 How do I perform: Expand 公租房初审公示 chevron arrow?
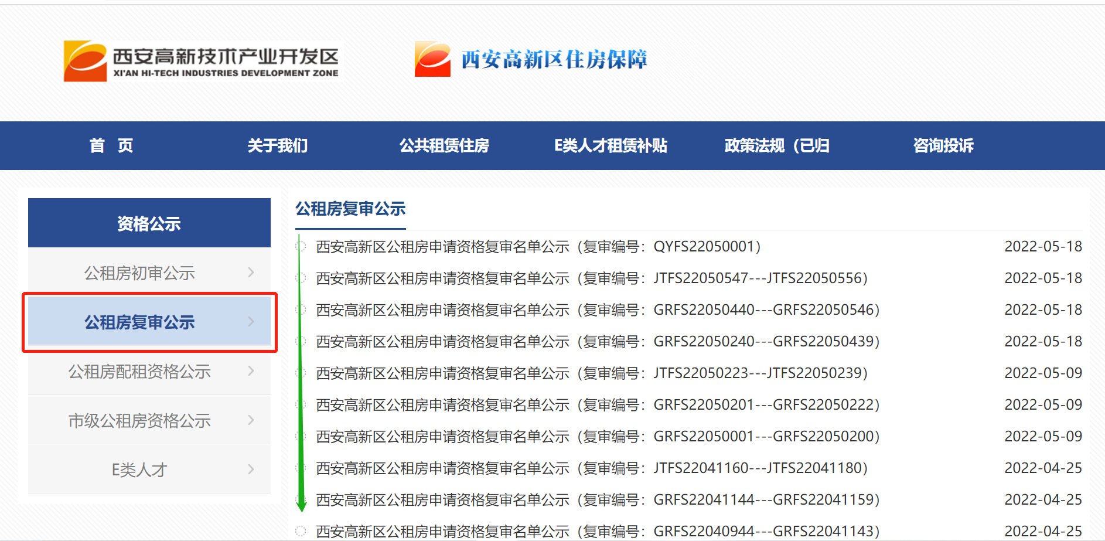point(251,273)
